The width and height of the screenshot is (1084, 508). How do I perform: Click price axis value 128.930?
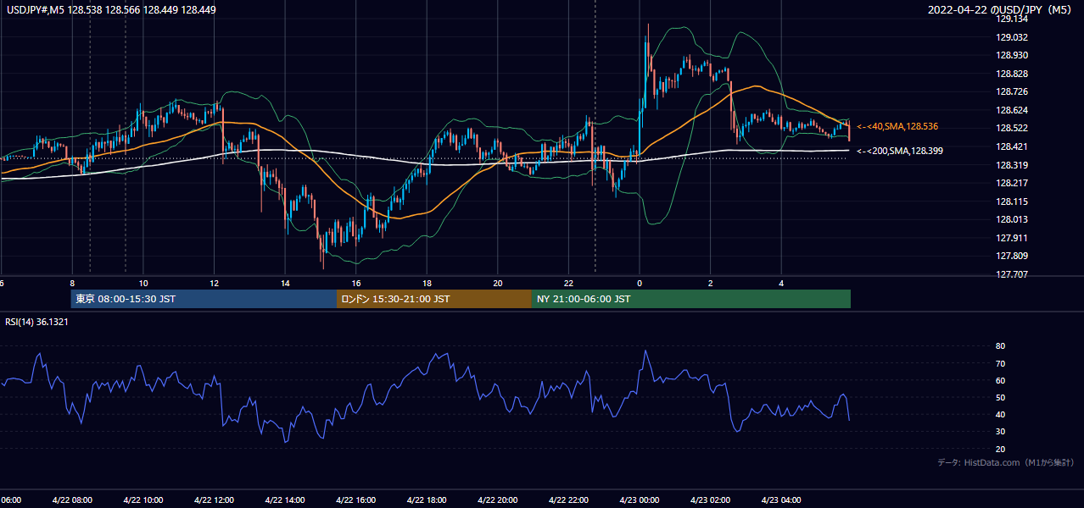pos(1011,55)
